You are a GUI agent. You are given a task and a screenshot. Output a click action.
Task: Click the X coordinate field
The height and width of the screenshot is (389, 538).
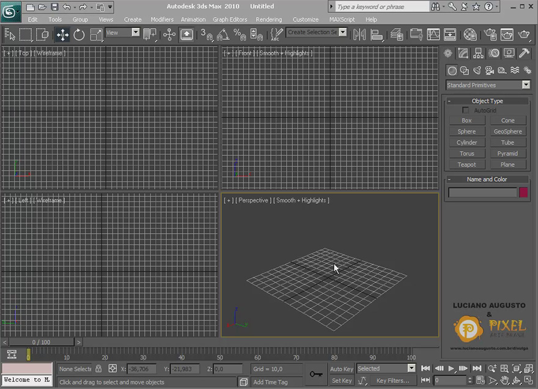141,369
